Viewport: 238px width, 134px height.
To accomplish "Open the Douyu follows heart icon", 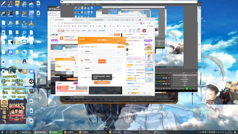I will pos(134,30).
